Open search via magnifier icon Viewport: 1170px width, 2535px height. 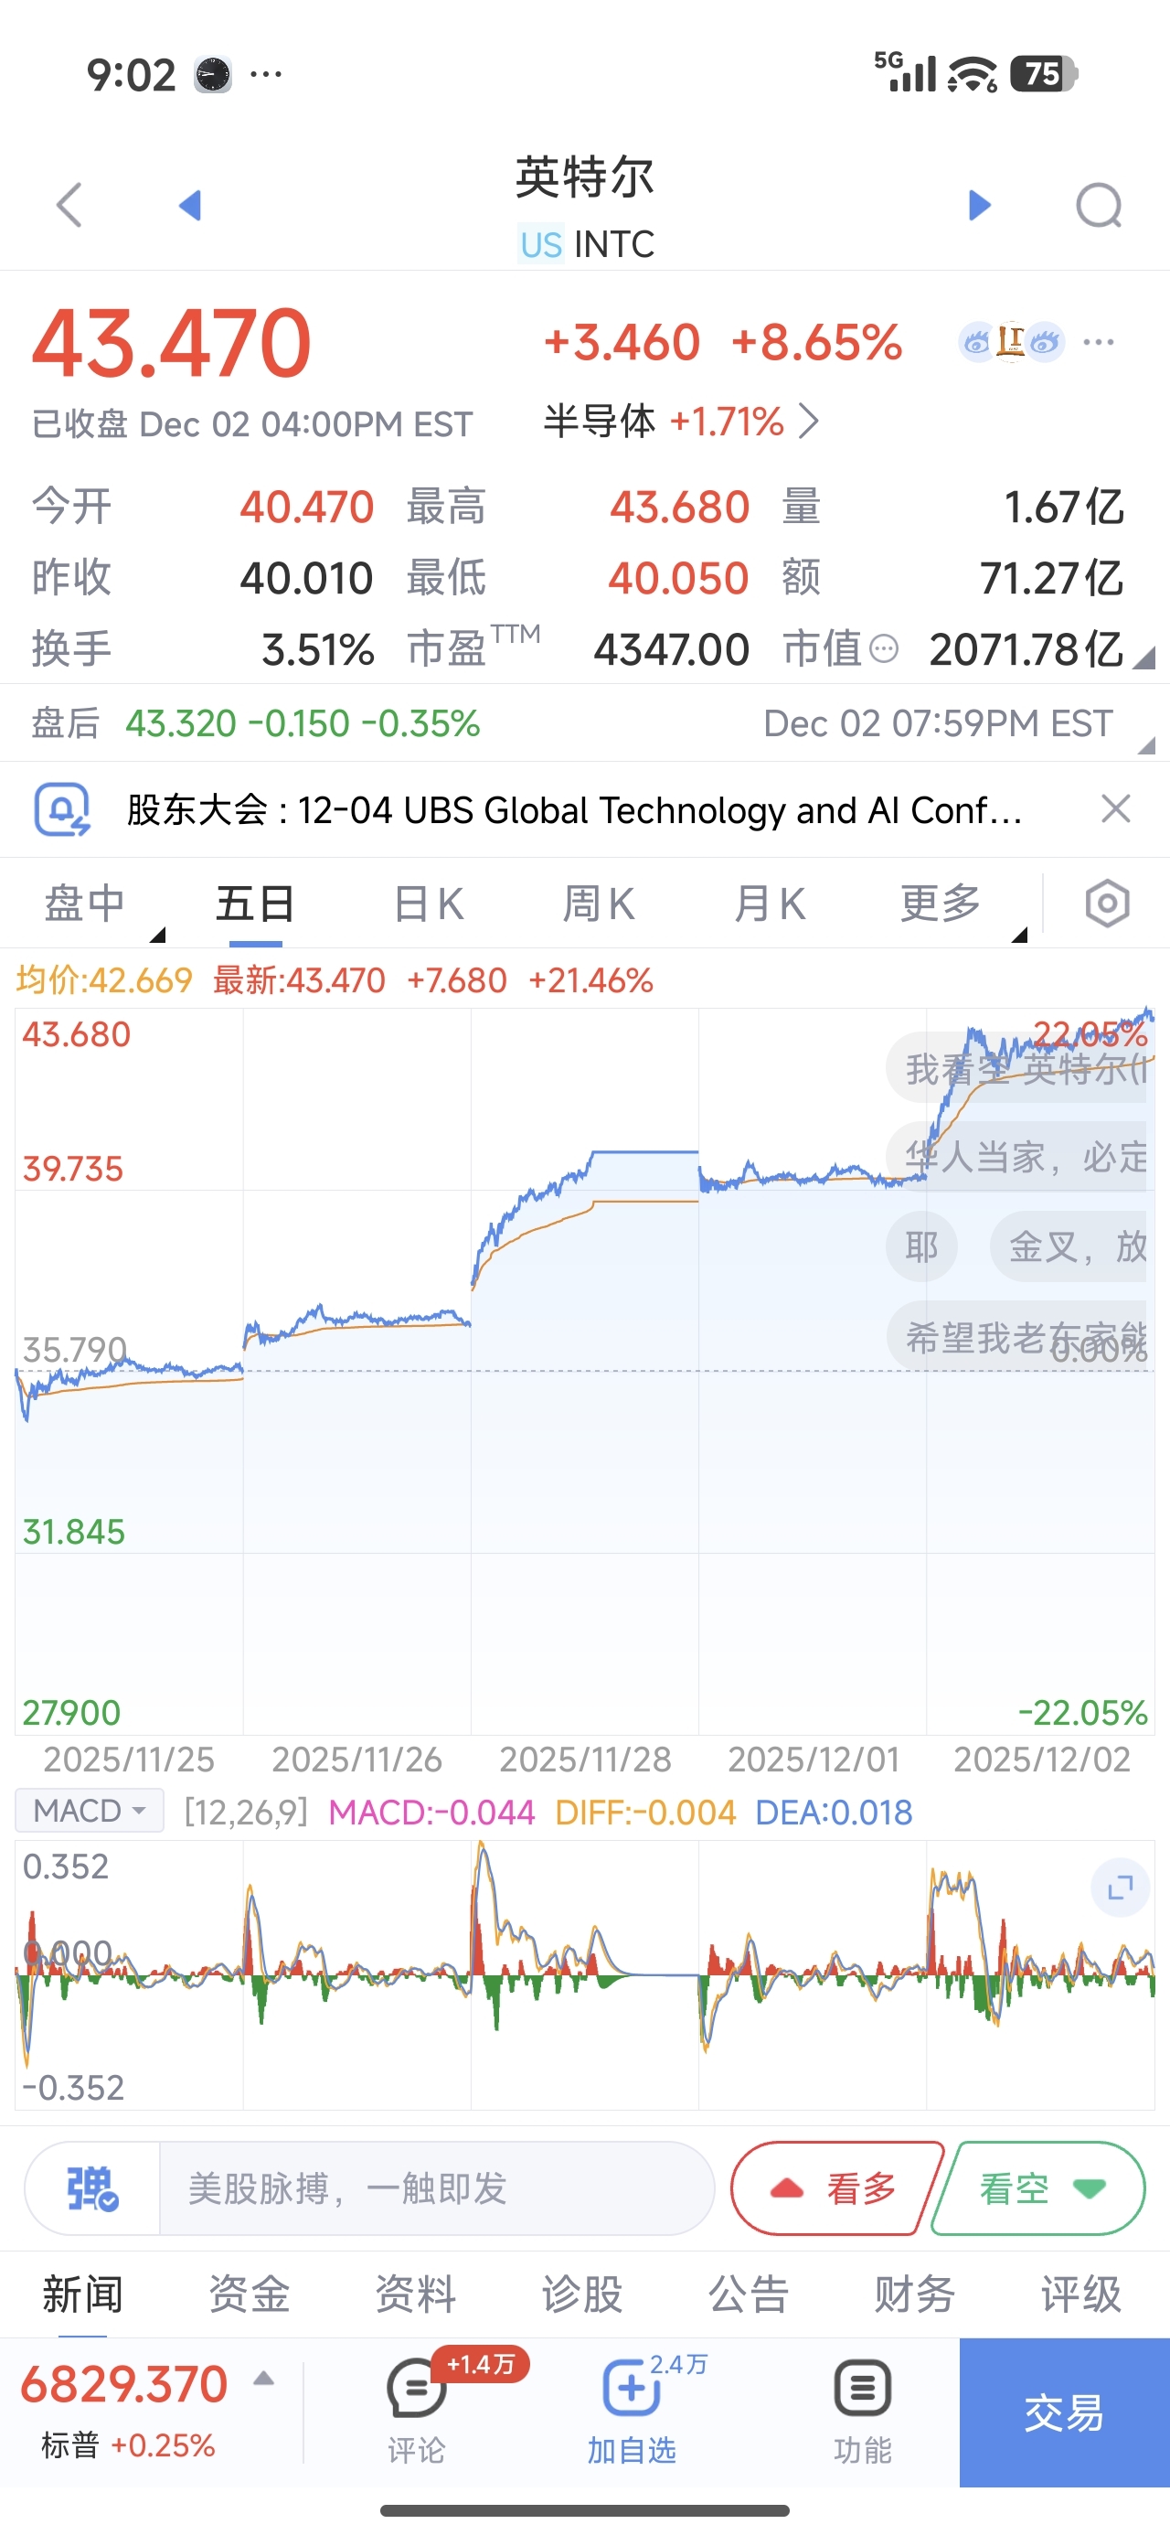[x=1098, y=205]
